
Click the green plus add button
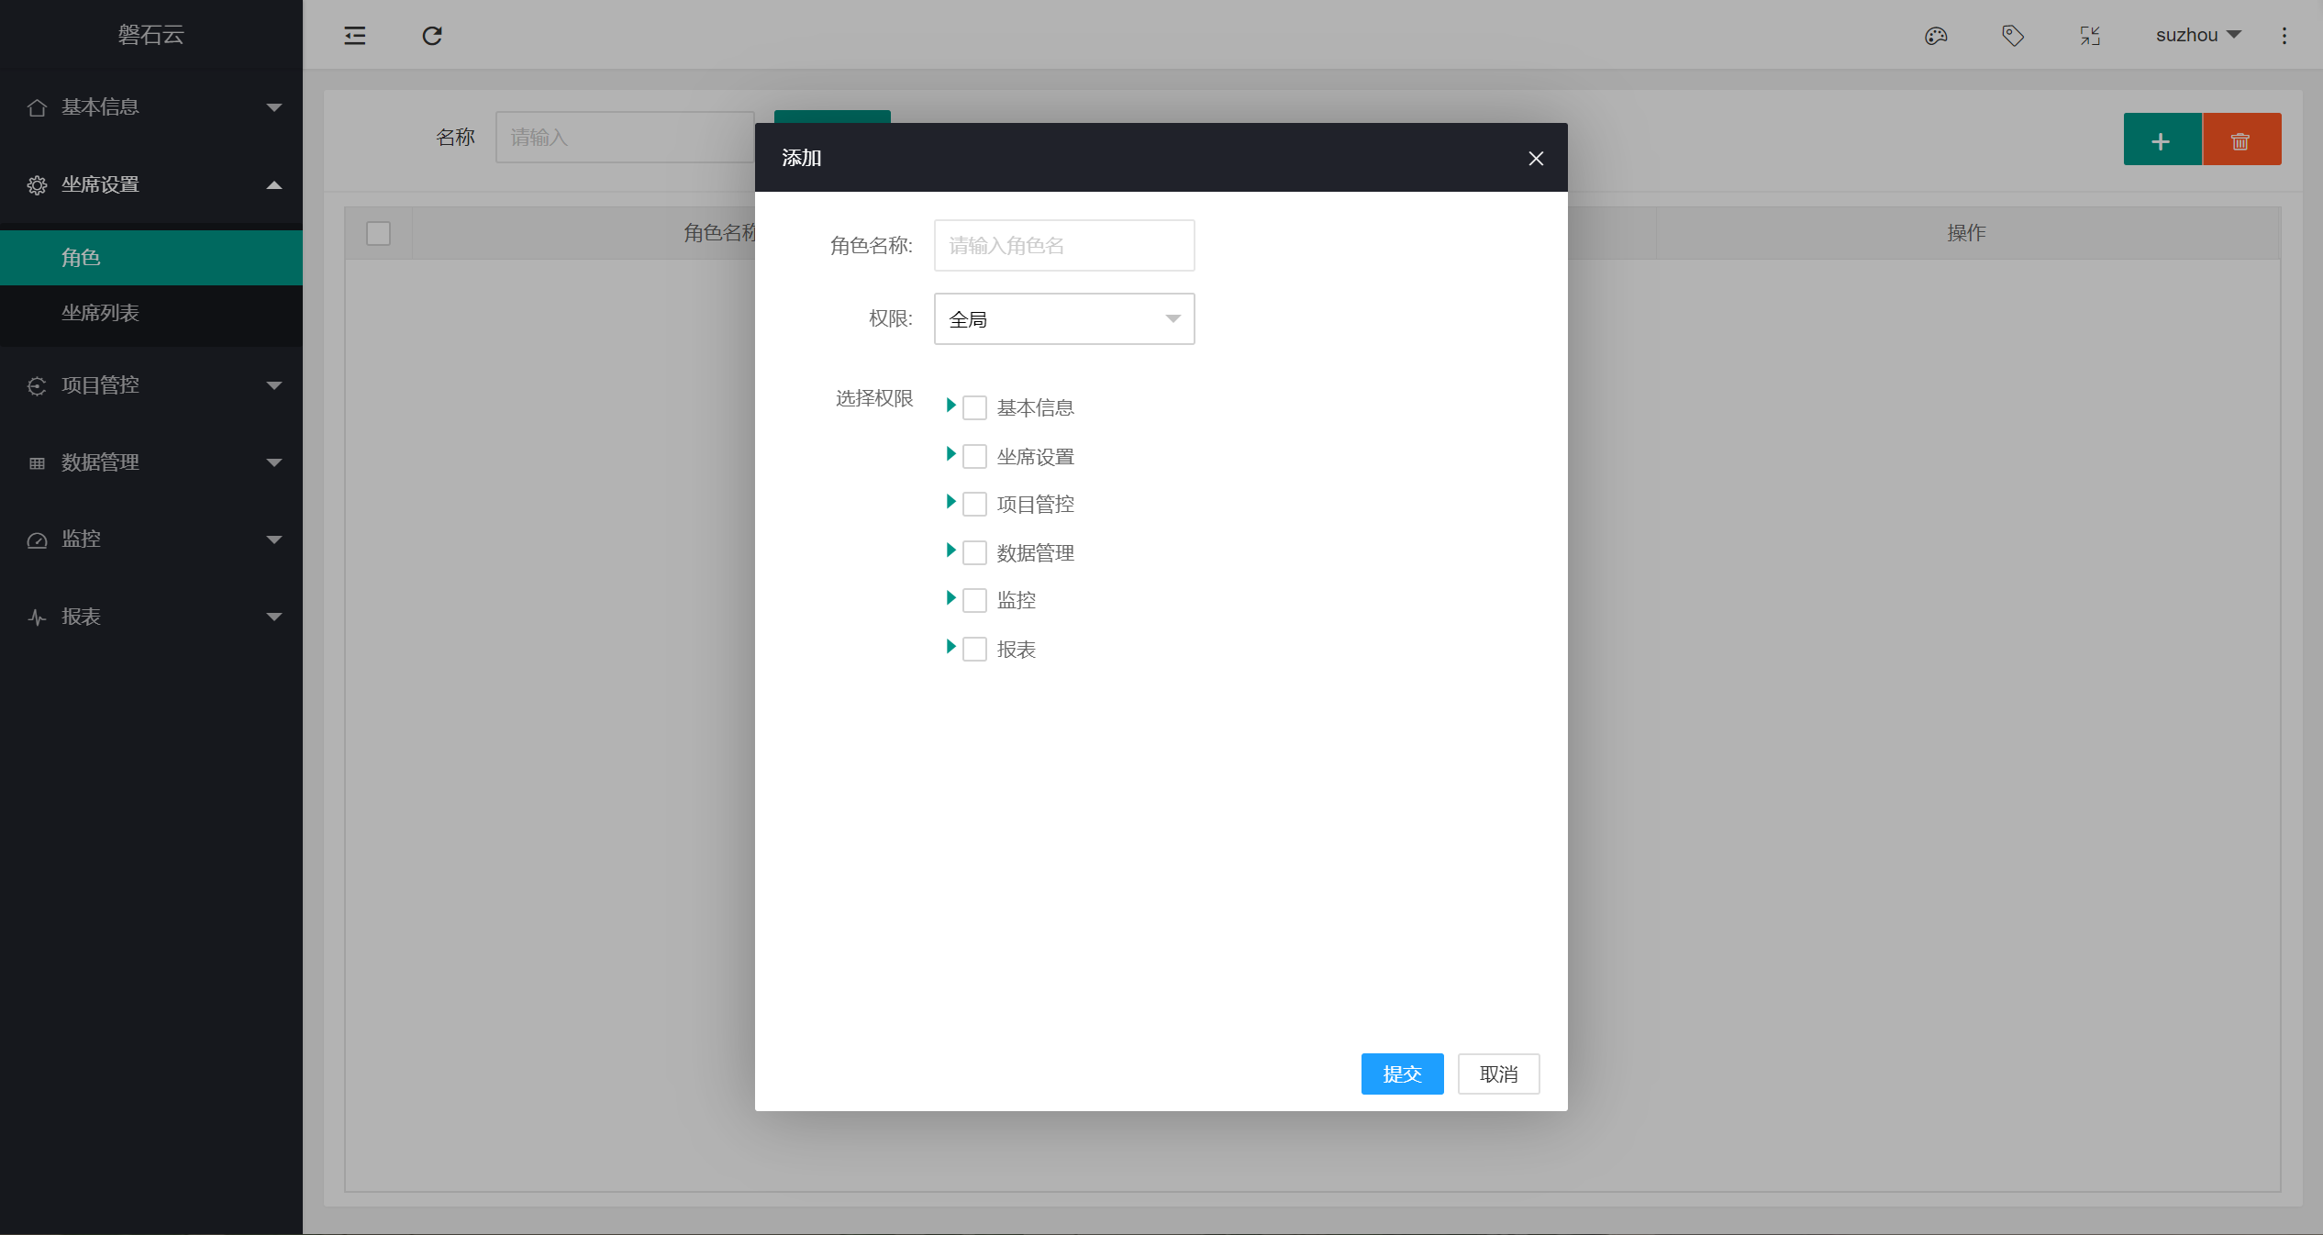pyautogui.click(x=2162, y=140)
